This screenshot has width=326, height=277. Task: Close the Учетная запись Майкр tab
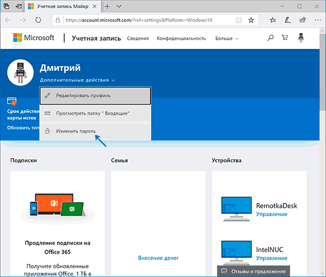point(95,7)
